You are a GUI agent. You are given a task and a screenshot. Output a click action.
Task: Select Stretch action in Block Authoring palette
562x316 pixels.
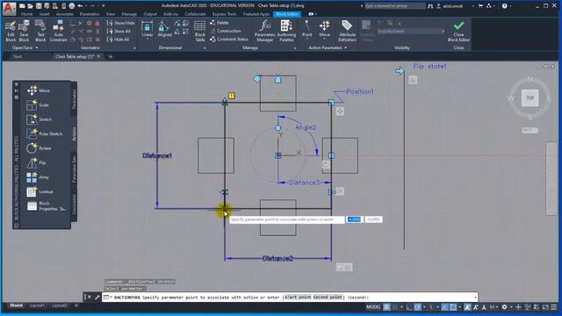[40, 119]
